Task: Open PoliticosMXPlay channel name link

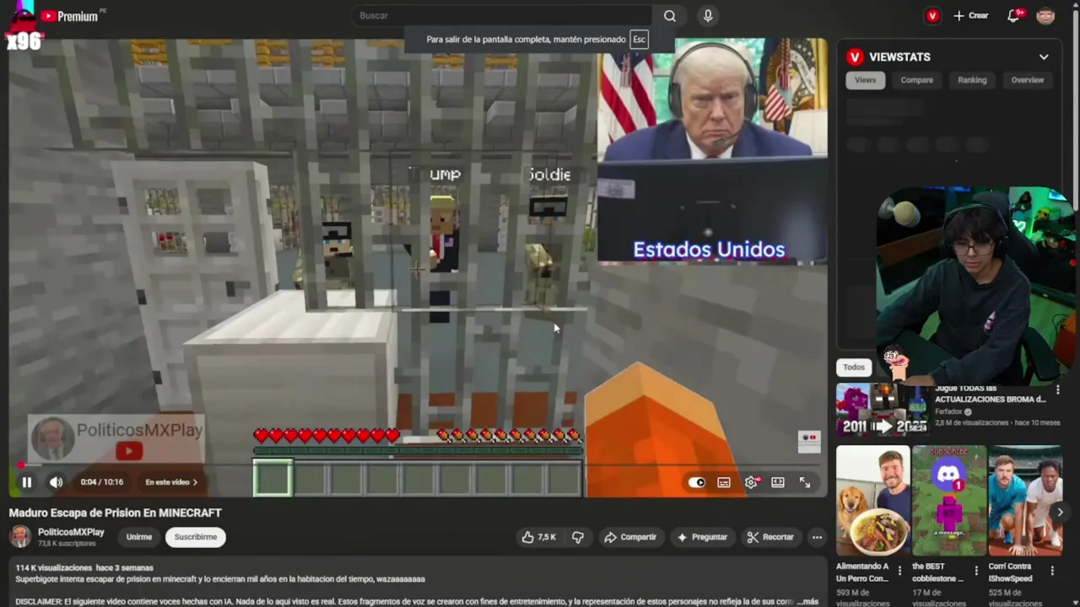Action: point(71,532)
